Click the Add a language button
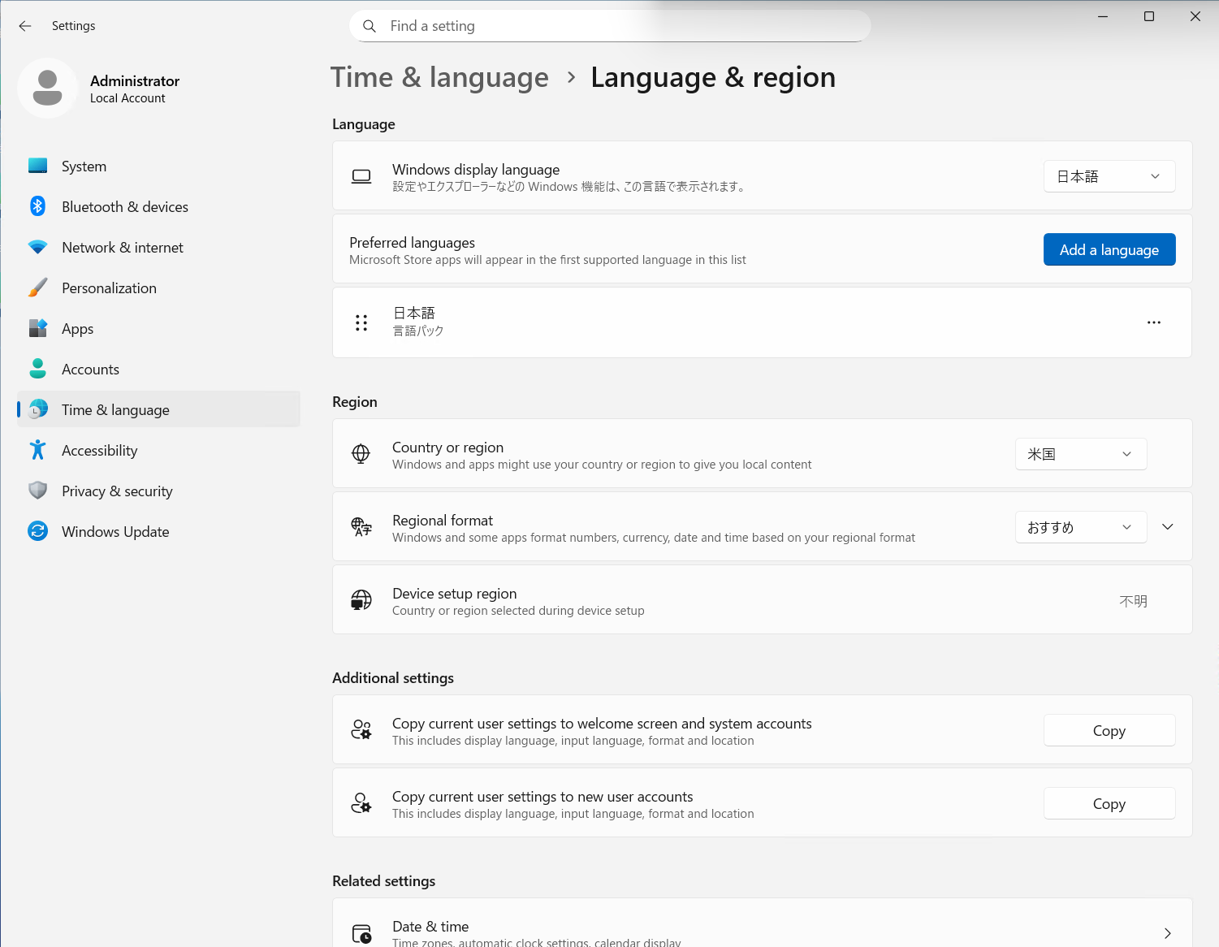 [1109, 249]
